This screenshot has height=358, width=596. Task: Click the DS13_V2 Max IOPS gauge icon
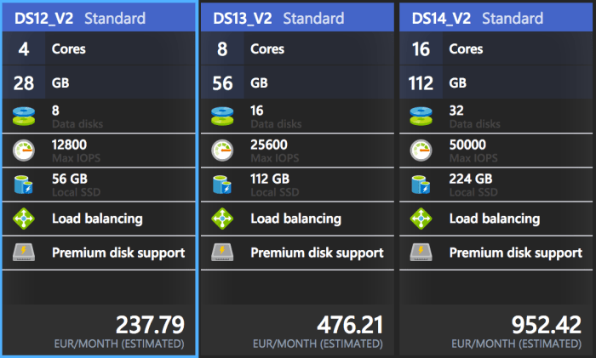(x=222, y=150)
